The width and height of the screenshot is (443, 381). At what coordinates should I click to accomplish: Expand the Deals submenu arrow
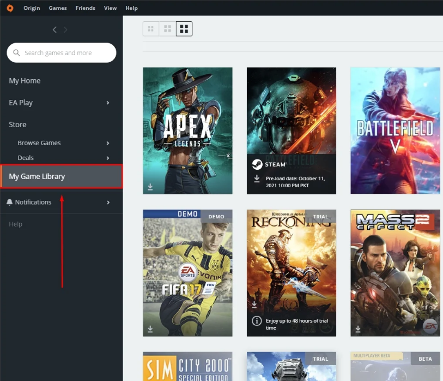click(x=108, y=158)
